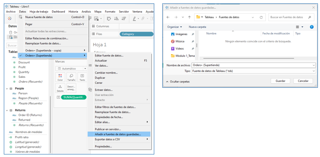Open the Videos folder in sidebar

pos(177,48)
